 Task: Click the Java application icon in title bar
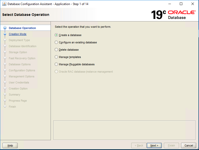4,4
